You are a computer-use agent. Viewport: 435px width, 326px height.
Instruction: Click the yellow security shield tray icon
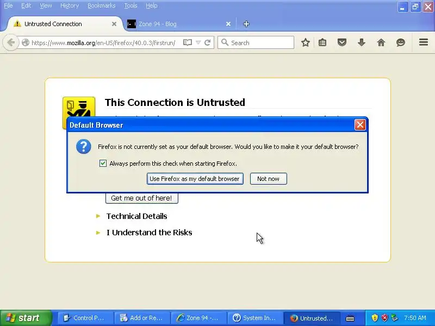pyautogui.click(x=375, y=318)
